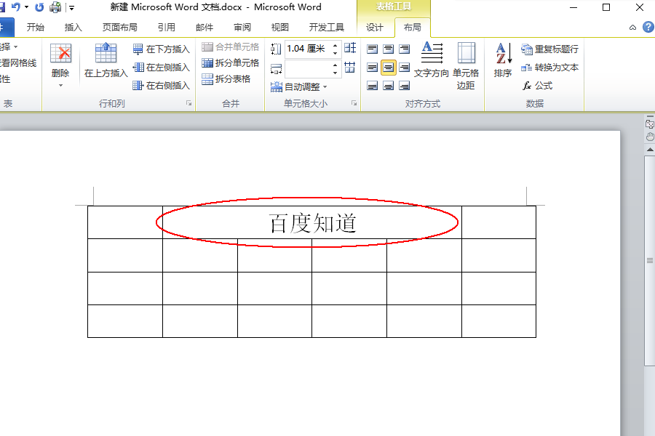655x436 pixels.
Task: Open the Rows & Columns (行和列) dialog launcher
Action: (x=189, y=103)
